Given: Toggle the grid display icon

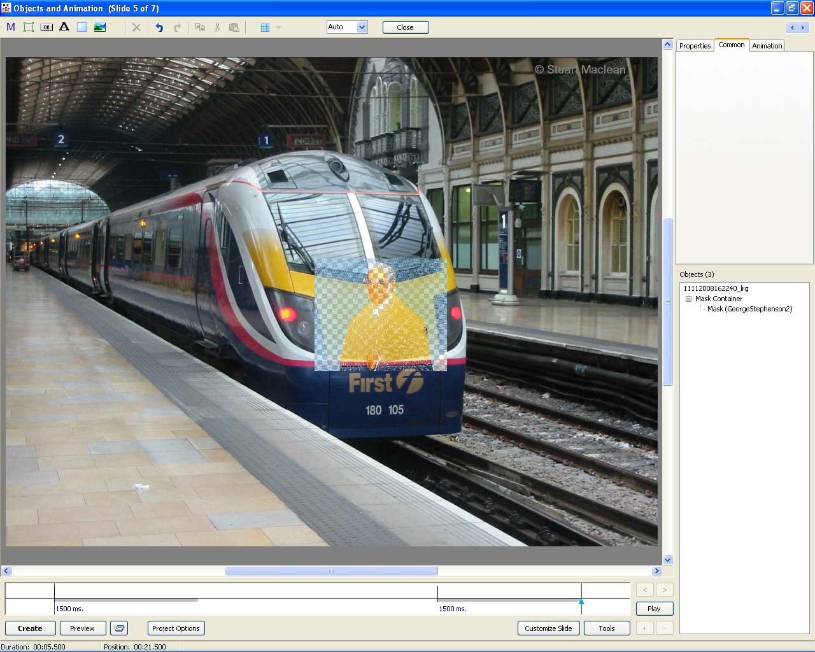Looking at the screenshot, I should pos(266,27).
